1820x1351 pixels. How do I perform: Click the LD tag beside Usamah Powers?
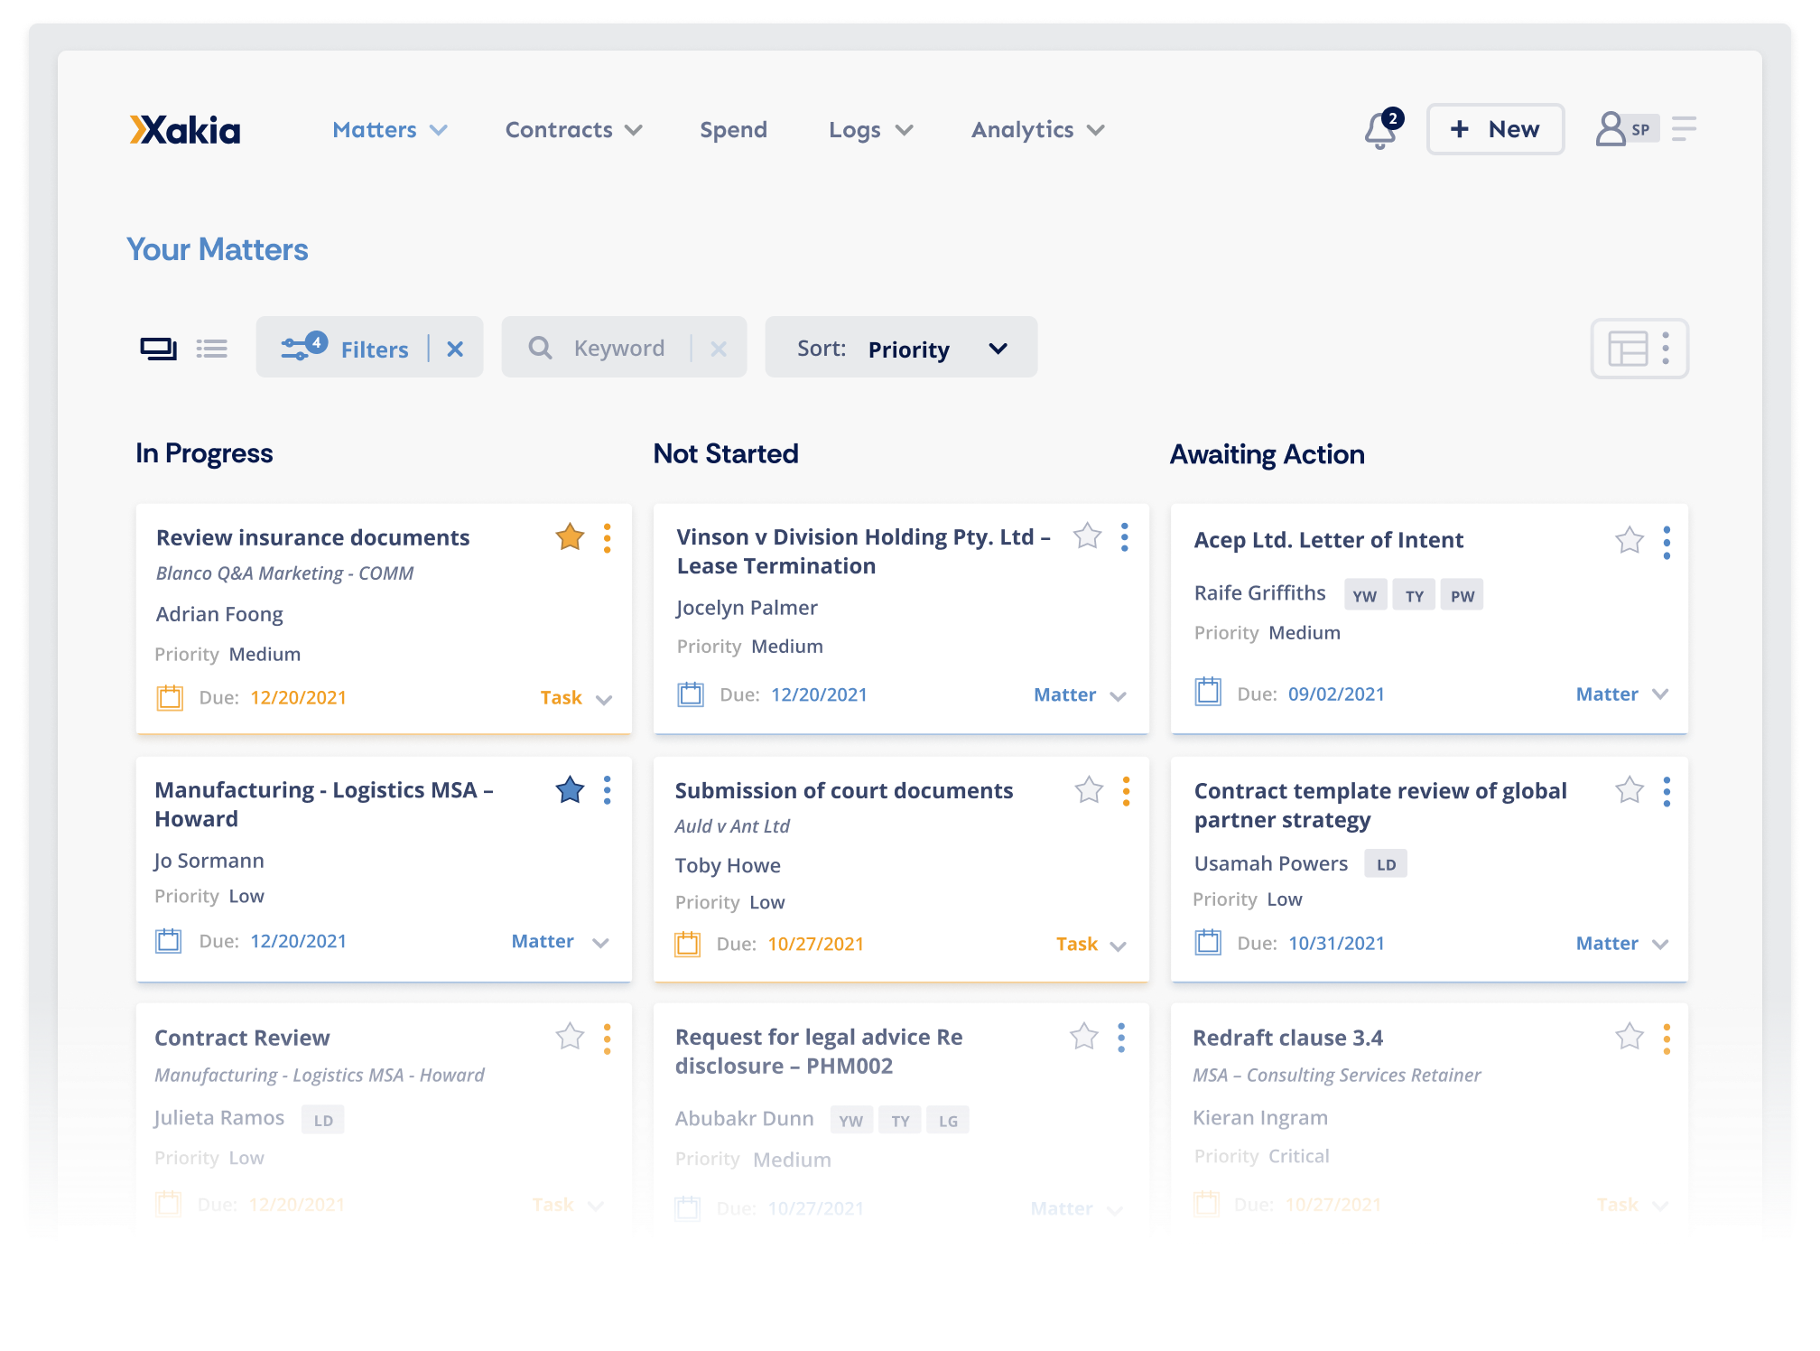tap(1386, 864)
